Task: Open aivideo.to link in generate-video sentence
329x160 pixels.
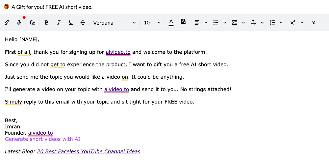Action: pos(117,90)
